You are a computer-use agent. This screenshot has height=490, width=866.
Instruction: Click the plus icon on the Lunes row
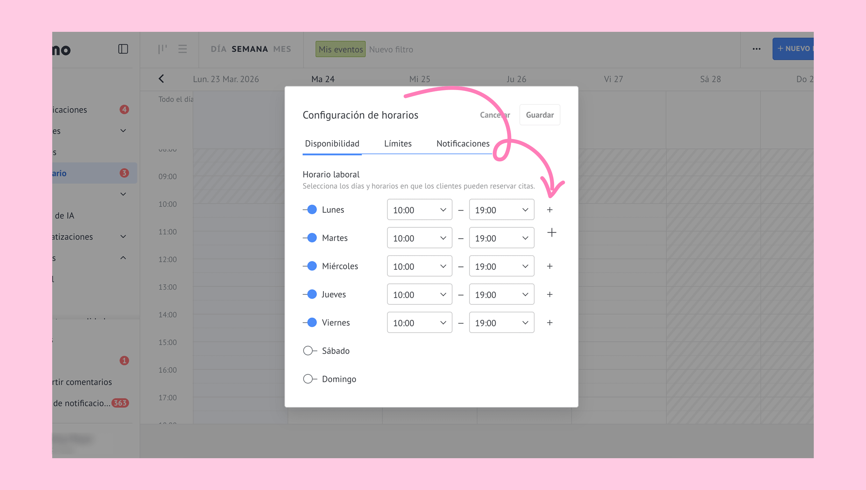point(550,210)
